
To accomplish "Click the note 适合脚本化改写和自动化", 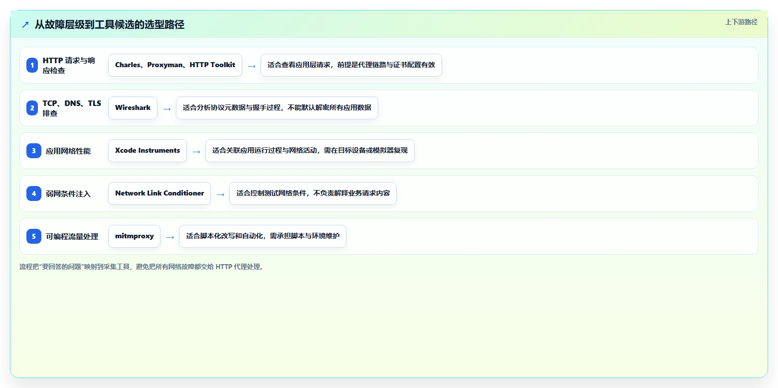I will (x=263, y=236).
